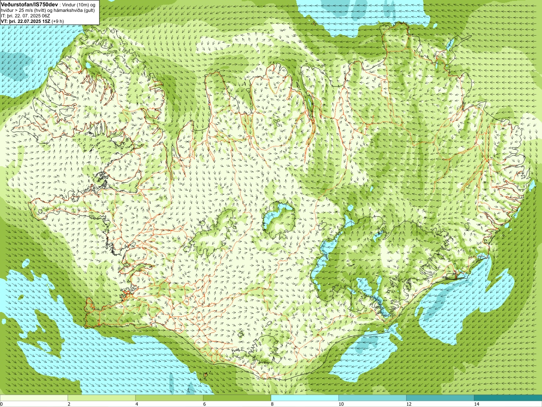The image size is (542, 407).
Task: Click the '6' label on the color scale
Action: point(204,404)
